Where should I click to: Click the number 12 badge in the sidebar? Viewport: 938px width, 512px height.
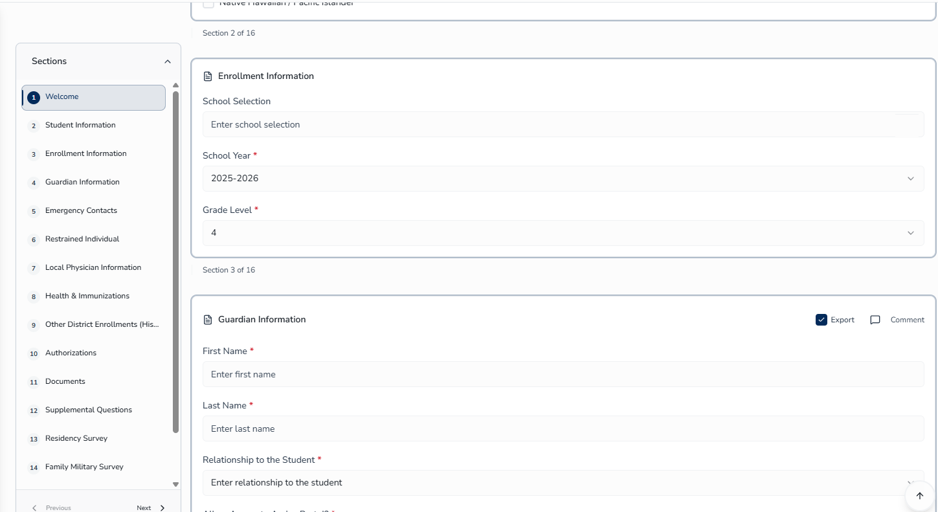pos(34,411)
